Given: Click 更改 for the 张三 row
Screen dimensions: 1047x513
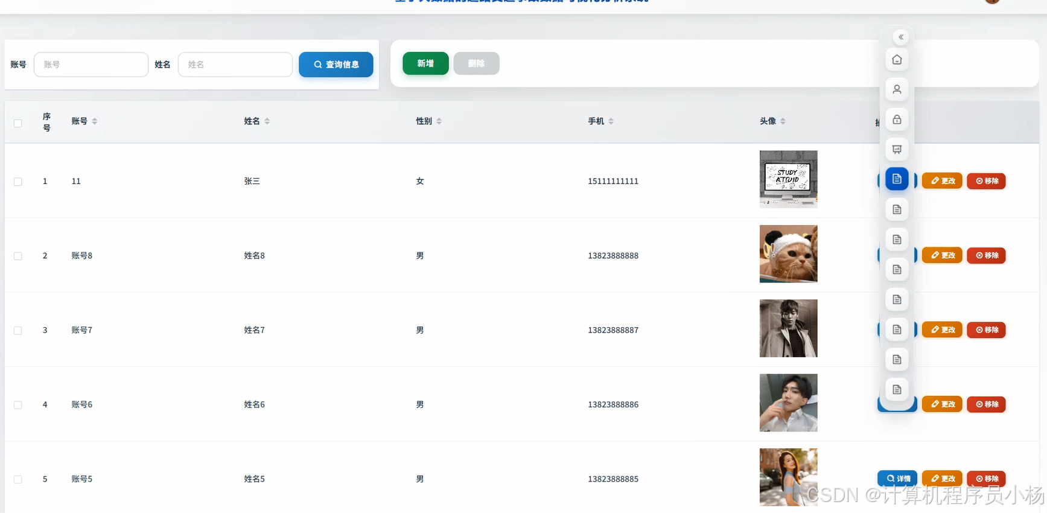Looking at the screenshot, I should (x=942, y=181).
